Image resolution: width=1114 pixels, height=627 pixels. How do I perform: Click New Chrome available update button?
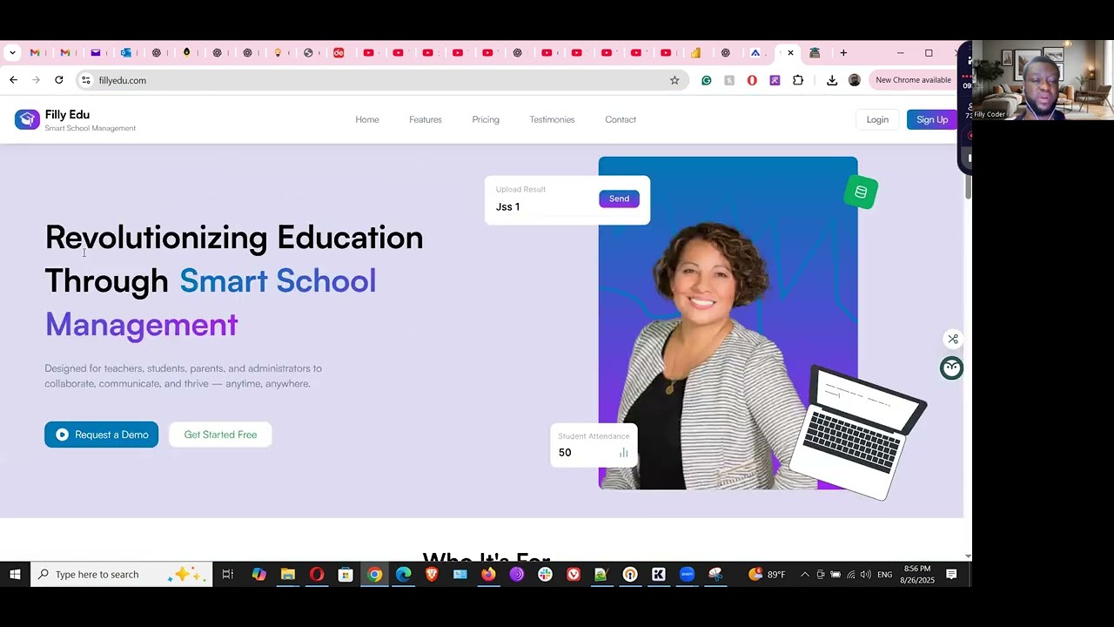tap(913, 80)
